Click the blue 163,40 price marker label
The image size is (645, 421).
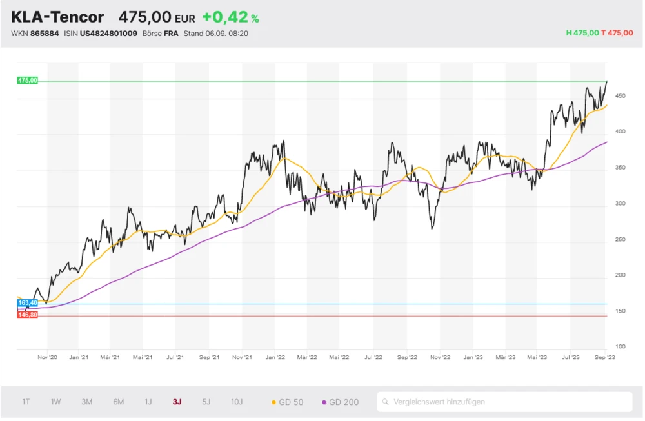28,302
